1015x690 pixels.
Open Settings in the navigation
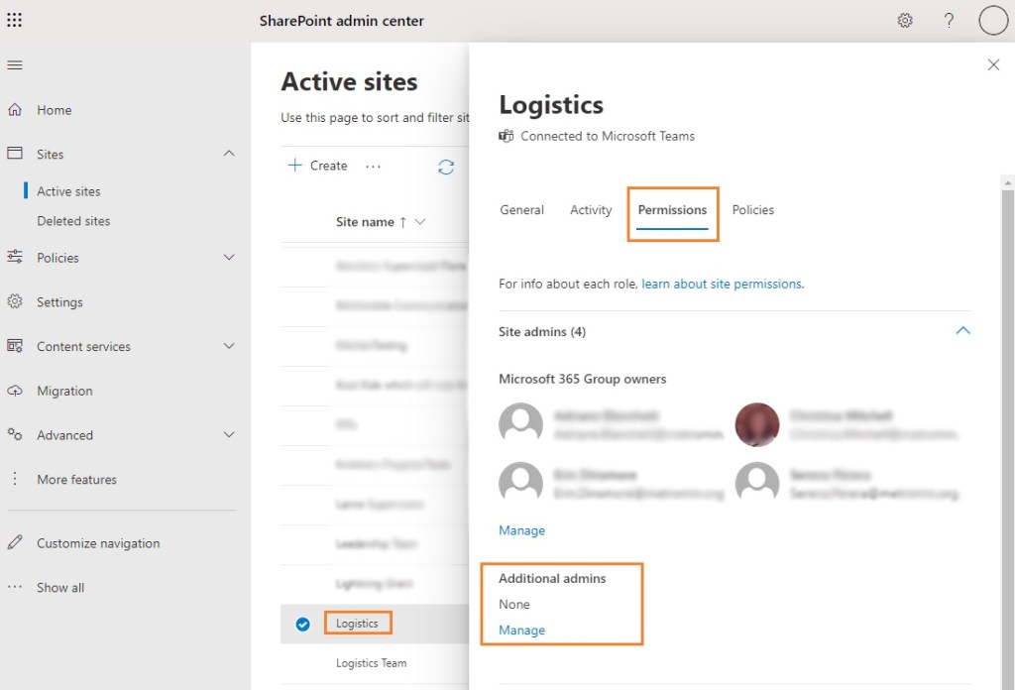click(59, 302)
